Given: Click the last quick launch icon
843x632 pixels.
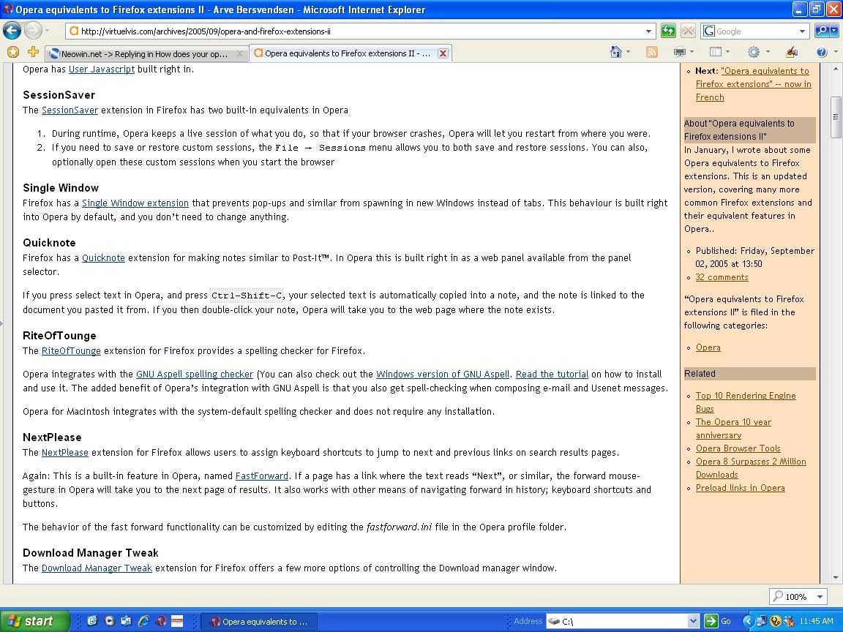Looking at the screenshot, I should point(177,621).
